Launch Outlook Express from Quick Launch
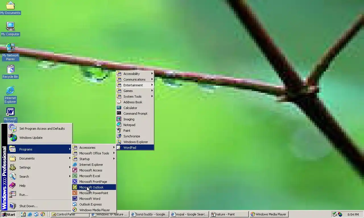This screenshot has height=218, width=364. pyautogui.click(x=36, y=214)
